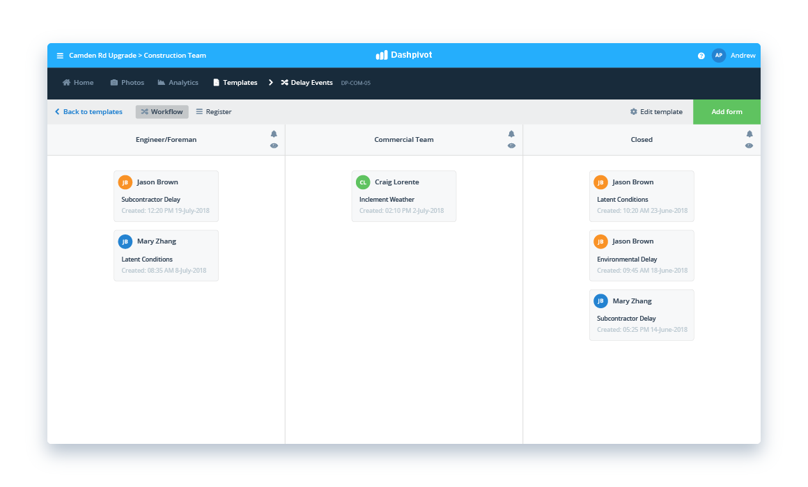
Task: Click the Closed column header
Action: (x=642, y=140)
